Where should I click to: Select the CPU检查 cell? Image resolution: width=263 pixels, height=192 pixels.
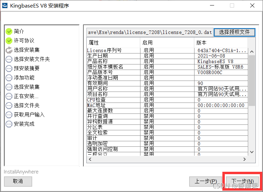113,100
